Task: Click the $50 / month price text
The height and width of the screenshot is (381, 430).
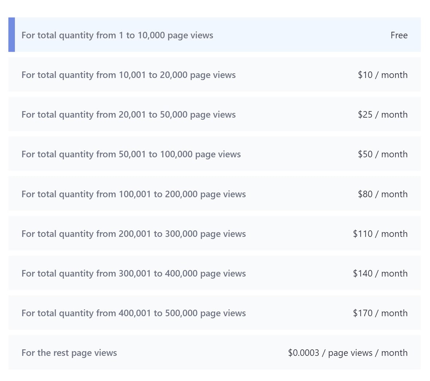Action: (383, 154)
